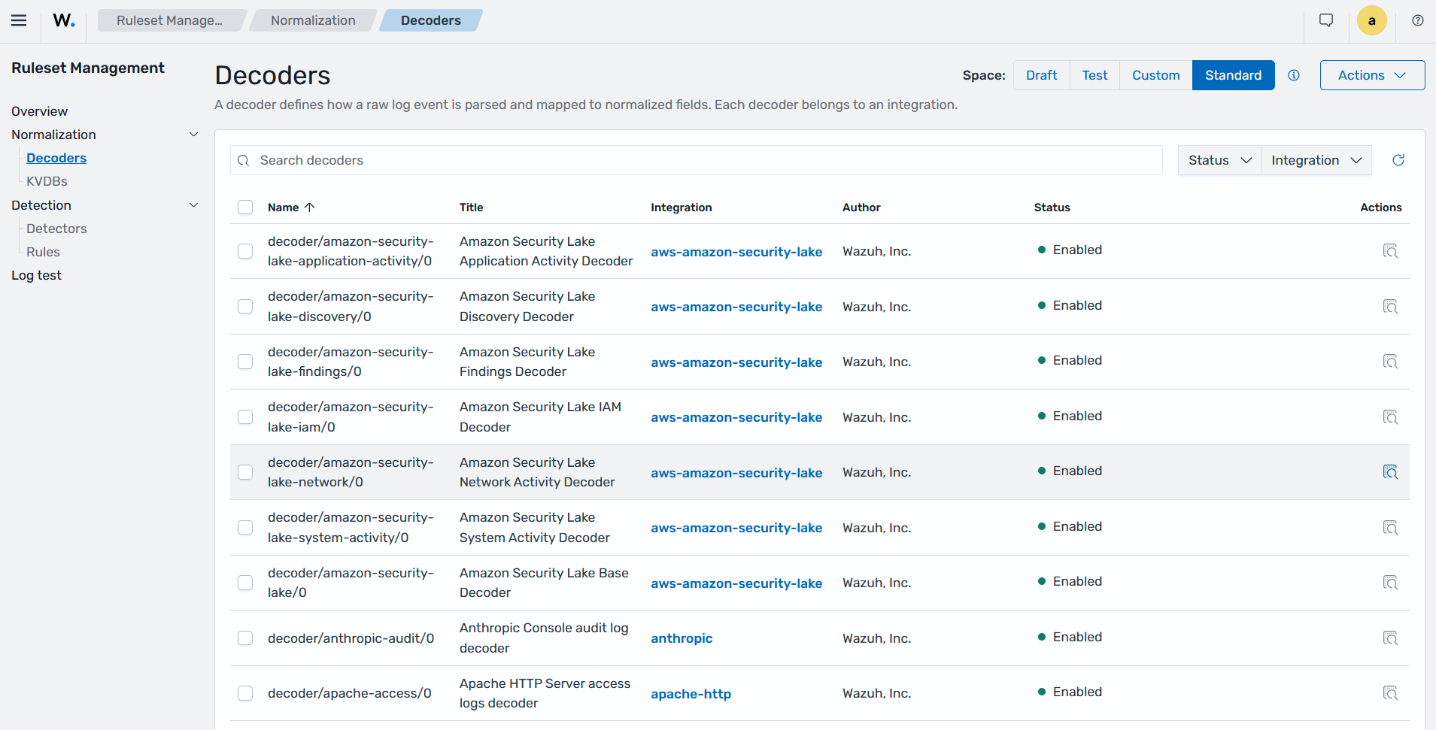Viewport: 1436px width, 730px height.
Task: View details of anthropic-audit decoder
Action: [1390, 638]
